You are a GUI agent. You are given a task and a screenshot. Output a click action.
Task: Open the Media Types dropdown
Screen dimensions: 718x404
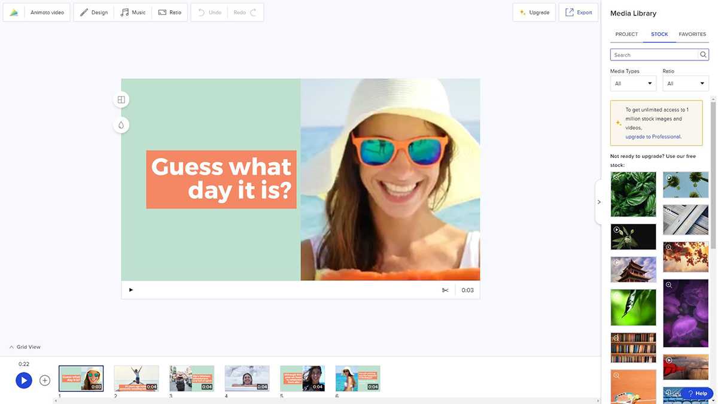click(633, 84)
